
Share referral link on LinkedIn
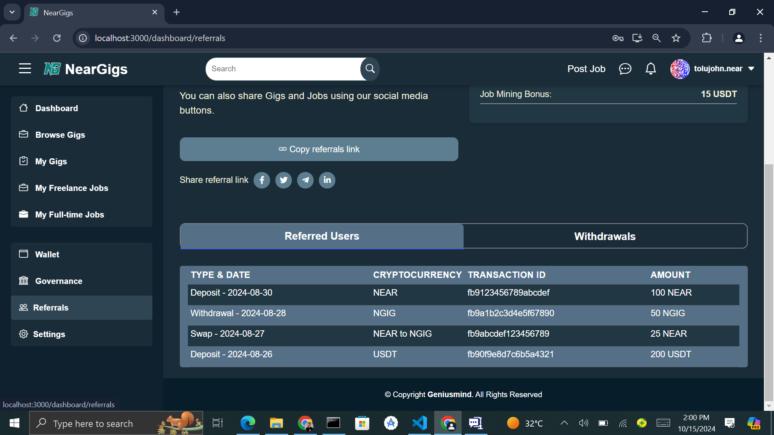point(327,180)
